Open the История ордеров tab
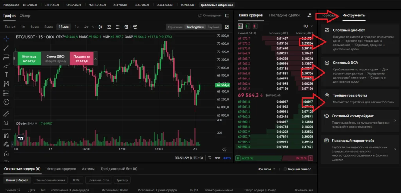The width and height of the screenshot is (401, 193). tap(61, 169)
